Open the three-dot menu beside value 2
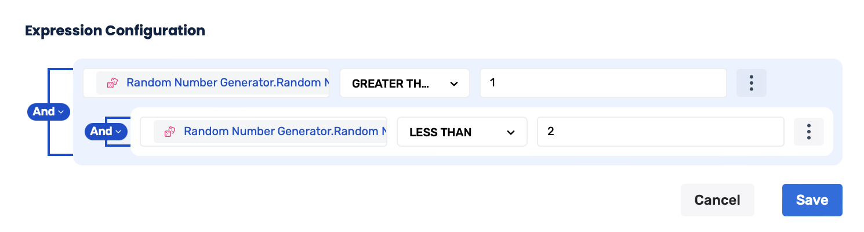The height and width of the screenshot is (232, 864). (x=808, y=132)
